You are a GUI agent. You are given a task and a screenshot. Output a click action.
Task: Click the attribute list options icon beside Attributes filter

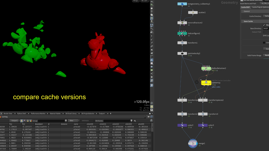[135, 121]
